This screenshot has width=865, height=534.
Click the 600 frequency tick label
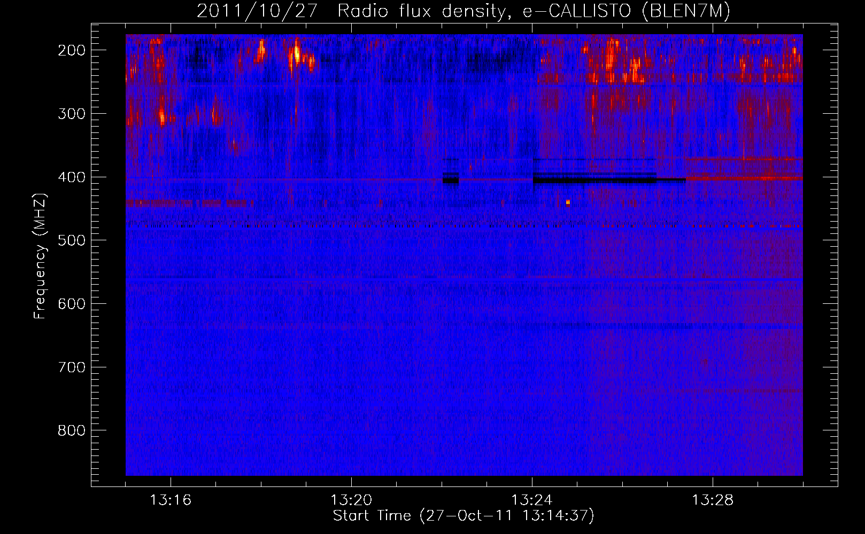coord(72,304)
